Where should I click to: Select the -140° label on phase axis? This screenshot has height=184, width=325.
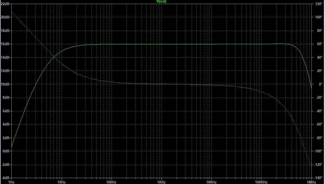point(318,178)
